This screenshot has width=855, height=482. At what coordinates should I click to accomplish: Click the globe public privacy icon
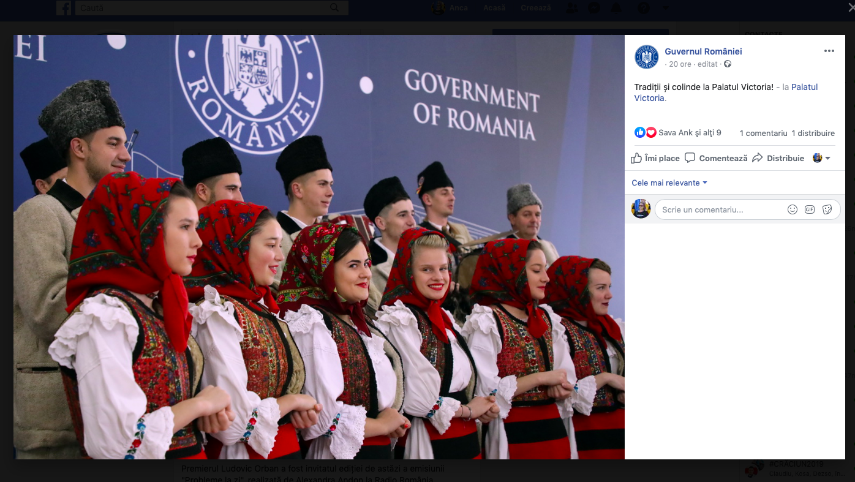[728, 64]
